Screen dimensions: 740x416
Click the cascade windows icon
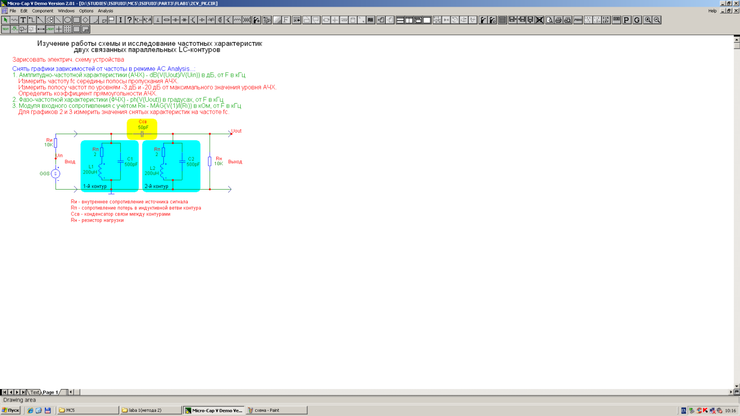coord(417,20)
